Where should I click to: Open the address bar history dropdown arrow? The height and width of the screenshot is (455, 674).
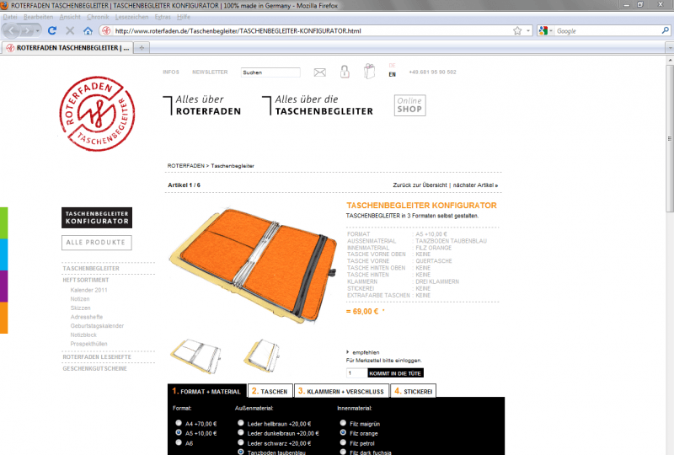528,31
